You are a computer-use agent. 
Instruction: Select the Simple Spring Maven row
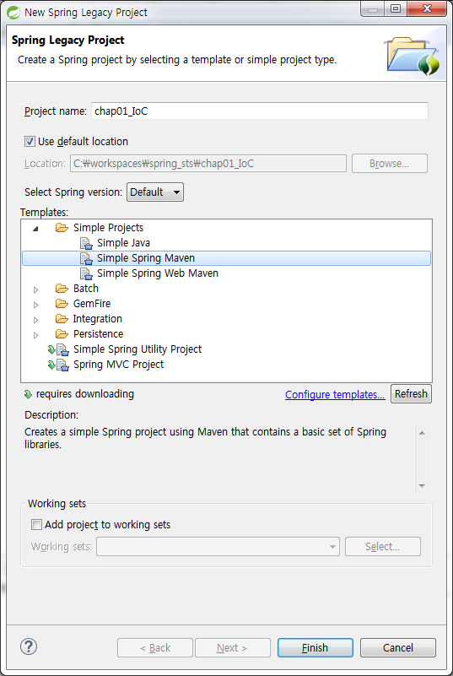pos(226,258)
